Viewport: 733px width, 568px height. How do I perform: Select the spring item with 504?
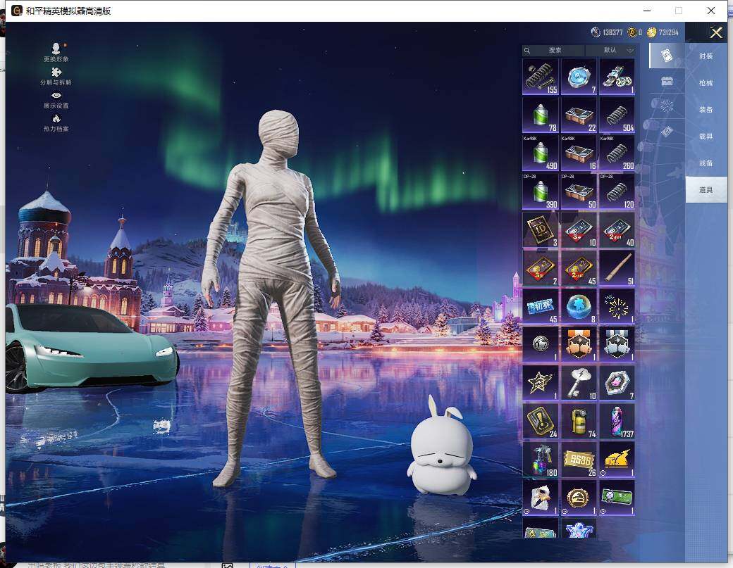tap(617, 115)
